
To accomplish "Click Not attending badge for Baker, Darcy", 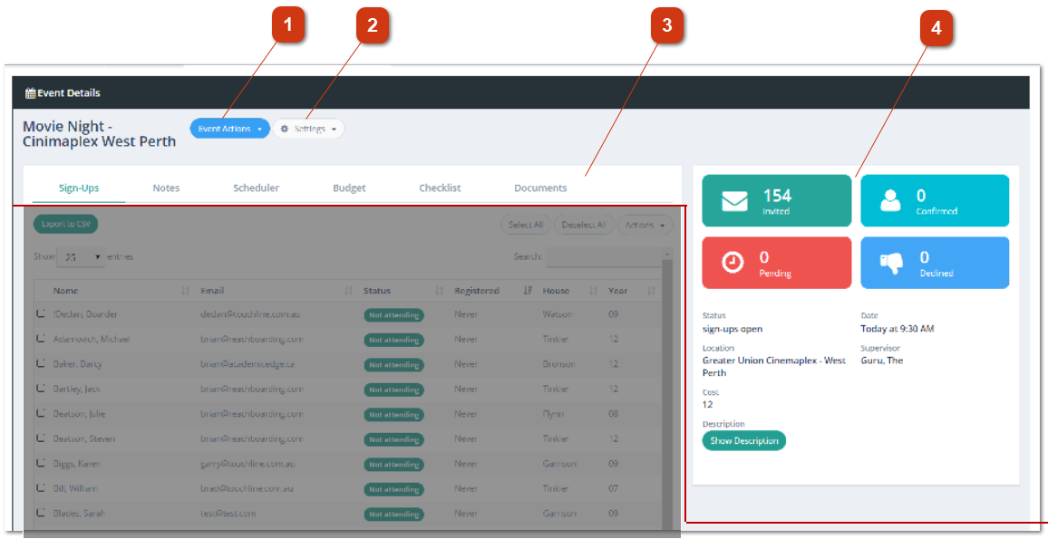I will tap(393, 365).
